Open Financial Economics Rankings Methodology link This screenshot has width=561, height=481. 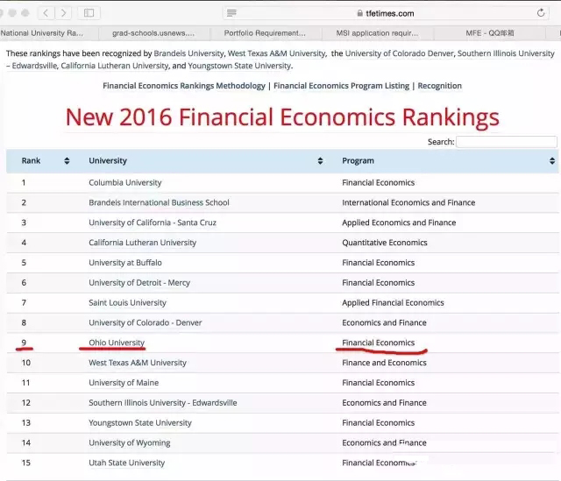[x=184, y=86]
